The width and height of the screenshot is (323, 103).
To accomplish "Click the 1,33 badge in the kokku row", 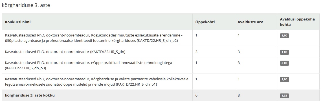I will 284,96.
